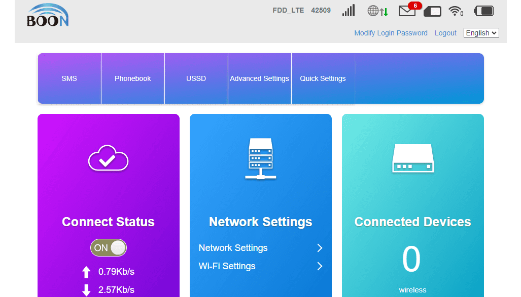Click the Wi-Fi status icon
This screenshot has height=297, width=521.
tap(456, 11)
